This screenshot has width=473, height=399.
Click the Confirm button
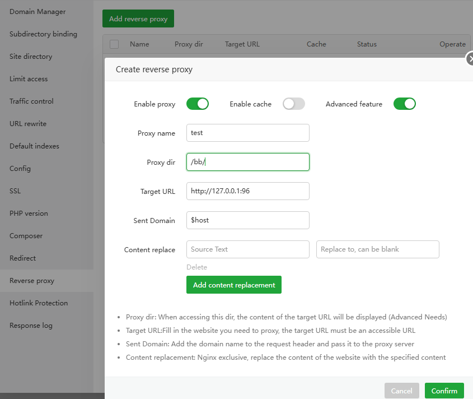(x=444, y=391)
